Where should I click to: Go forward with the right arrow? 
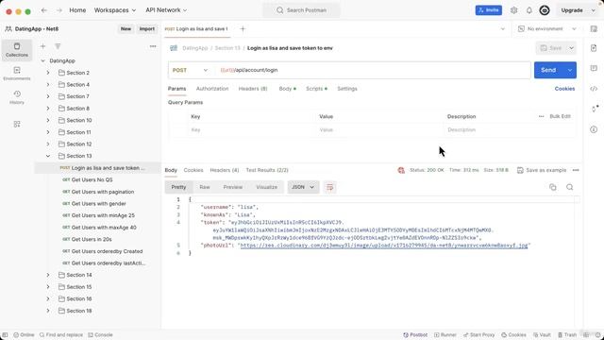(59, 10)
